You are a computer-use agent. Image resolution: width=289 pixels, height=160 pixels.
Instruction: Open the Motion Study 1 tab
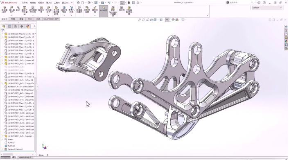(x=25, y=158)
